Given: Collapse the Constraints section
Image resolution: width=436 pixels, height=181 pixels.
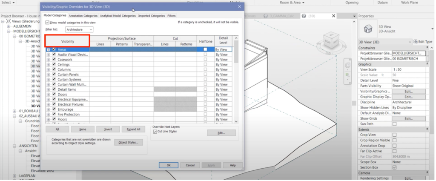Looking at the screenshot, I should tap(427, 48).
